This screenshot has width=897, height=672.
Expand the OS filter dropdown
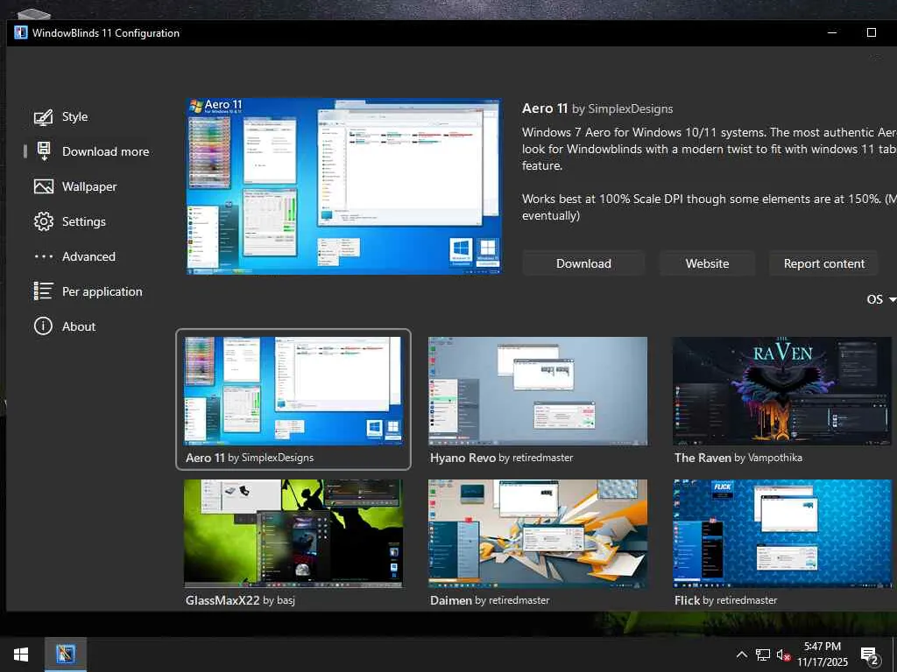point(881,299)
